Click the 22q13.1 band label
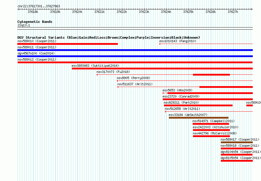261x181 pixels. click(x=24, y=25)
